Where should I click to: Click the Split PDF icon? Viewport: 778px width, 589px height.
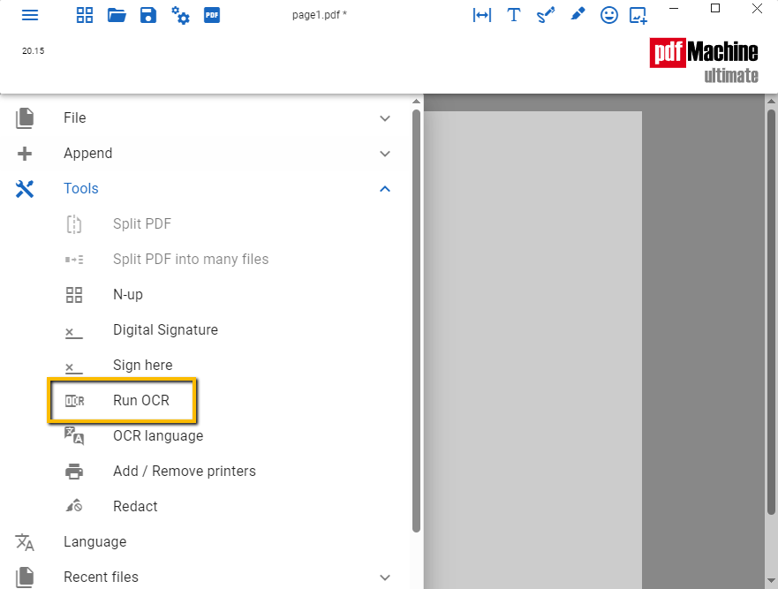pos(74,224)
